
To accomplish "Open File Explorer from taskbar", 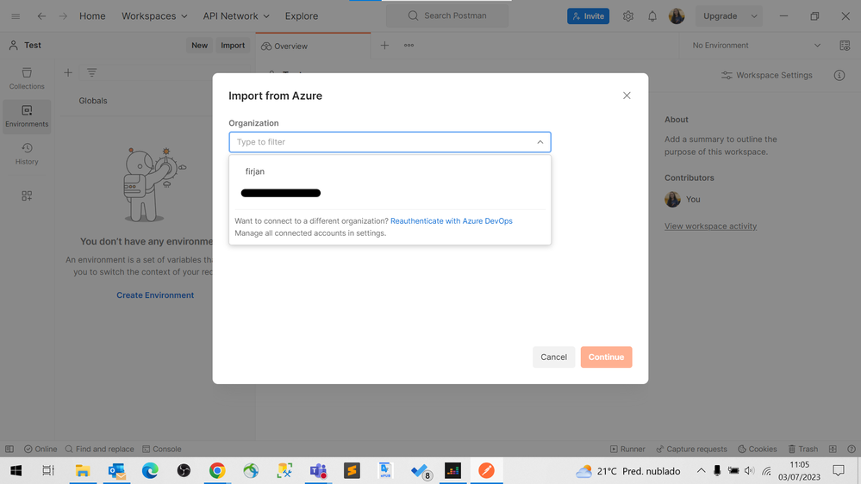I will pyautogui.click(x=83, y=471).
